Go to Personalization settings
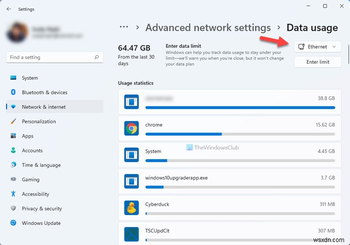This screenshot has width=350, height=245. pos(54,121)
